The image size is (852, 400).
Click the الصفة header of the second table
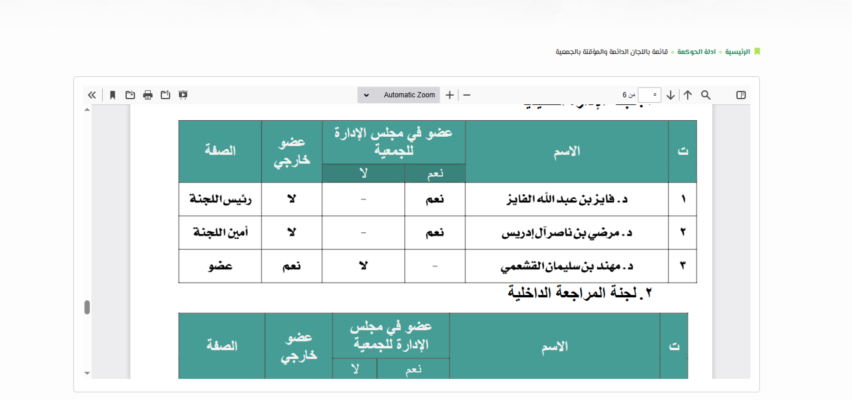[222, 346]
